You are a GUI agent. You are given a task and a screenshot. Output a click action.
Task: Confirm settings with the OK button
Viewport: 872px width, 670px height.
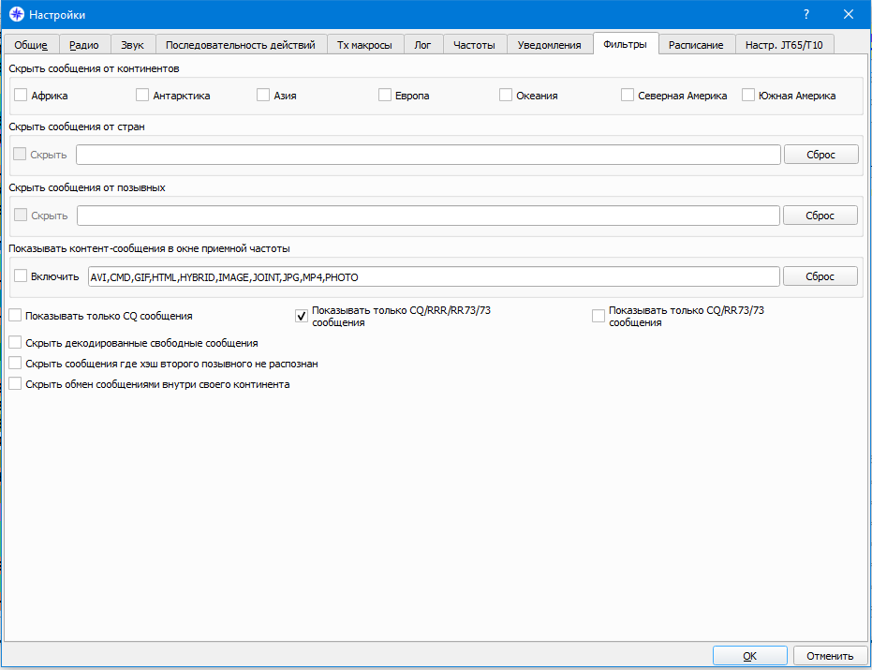point(749,656)
